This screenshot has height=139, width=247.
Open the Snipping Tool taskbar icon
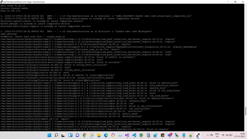(x=92, y=135)
